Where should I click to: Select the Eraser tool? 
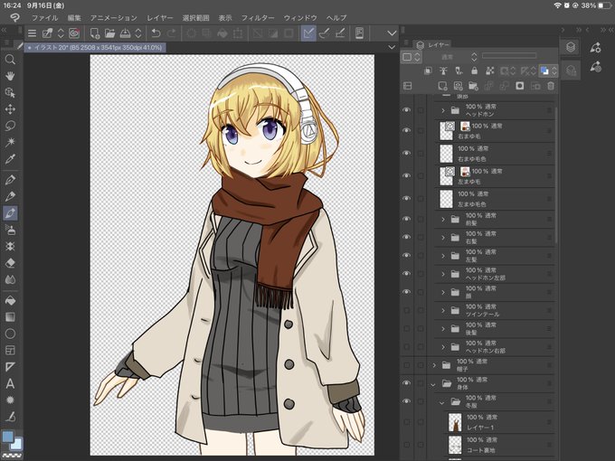(x=10, y=263)
